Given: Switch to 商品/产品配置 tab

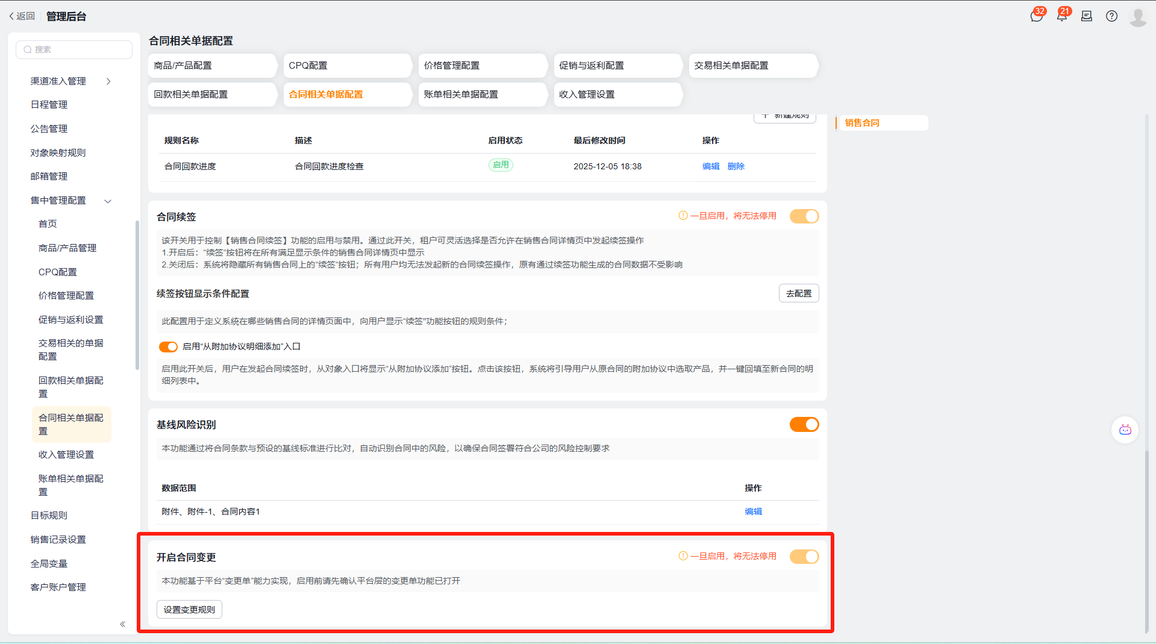Looking at the screenshot, I should [x=213, y=66].
